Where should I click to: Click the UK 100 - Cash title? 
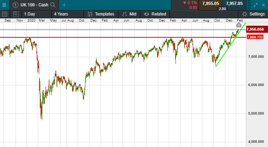pyautogui.click(x=34, y=5)
